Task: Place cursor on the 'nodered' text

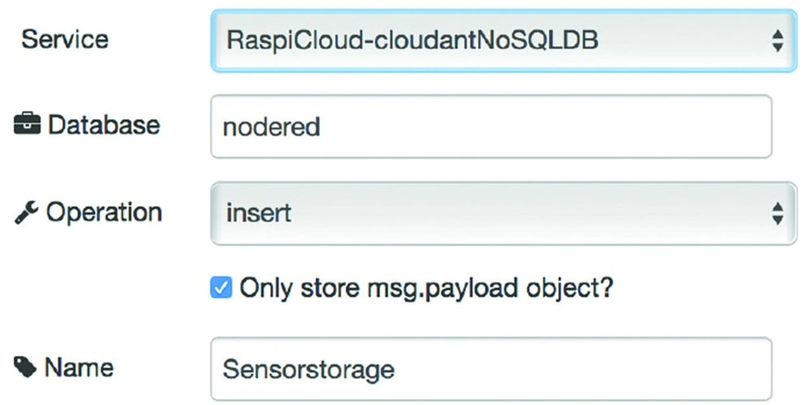Action: pyautogui.click(x=271, y=127)
